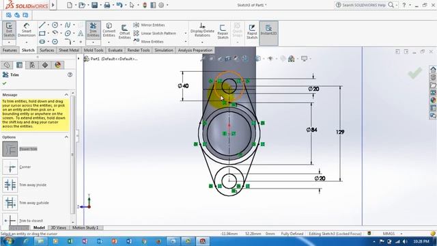Image resolution: width=437 pixels, height=246 pixels.
Task: Select the Smart Dimension tool
Action: tap(27, 29)
